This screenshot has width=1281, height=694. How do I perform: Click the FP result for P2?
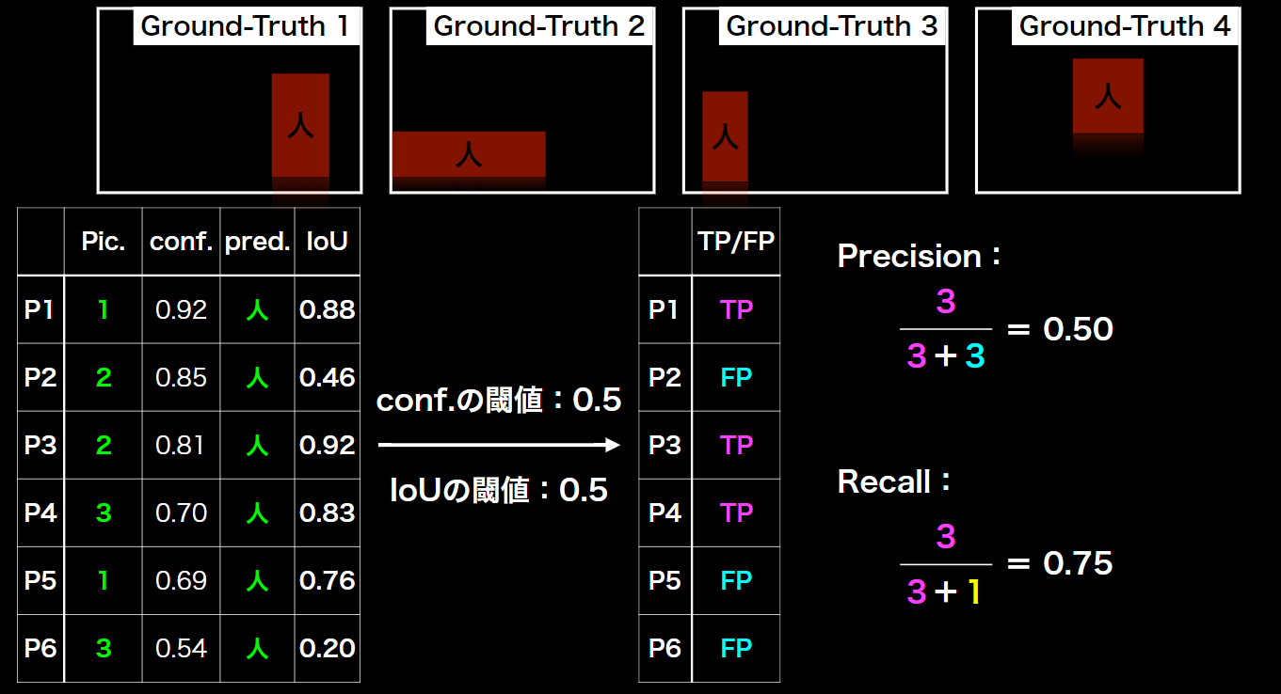[736, 377]
